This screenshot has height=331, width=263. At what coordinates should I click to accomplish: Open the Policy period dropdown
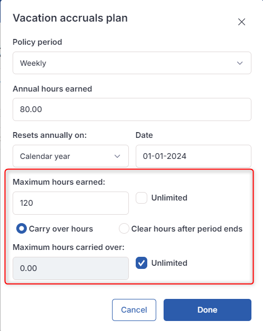pos(132,63)
